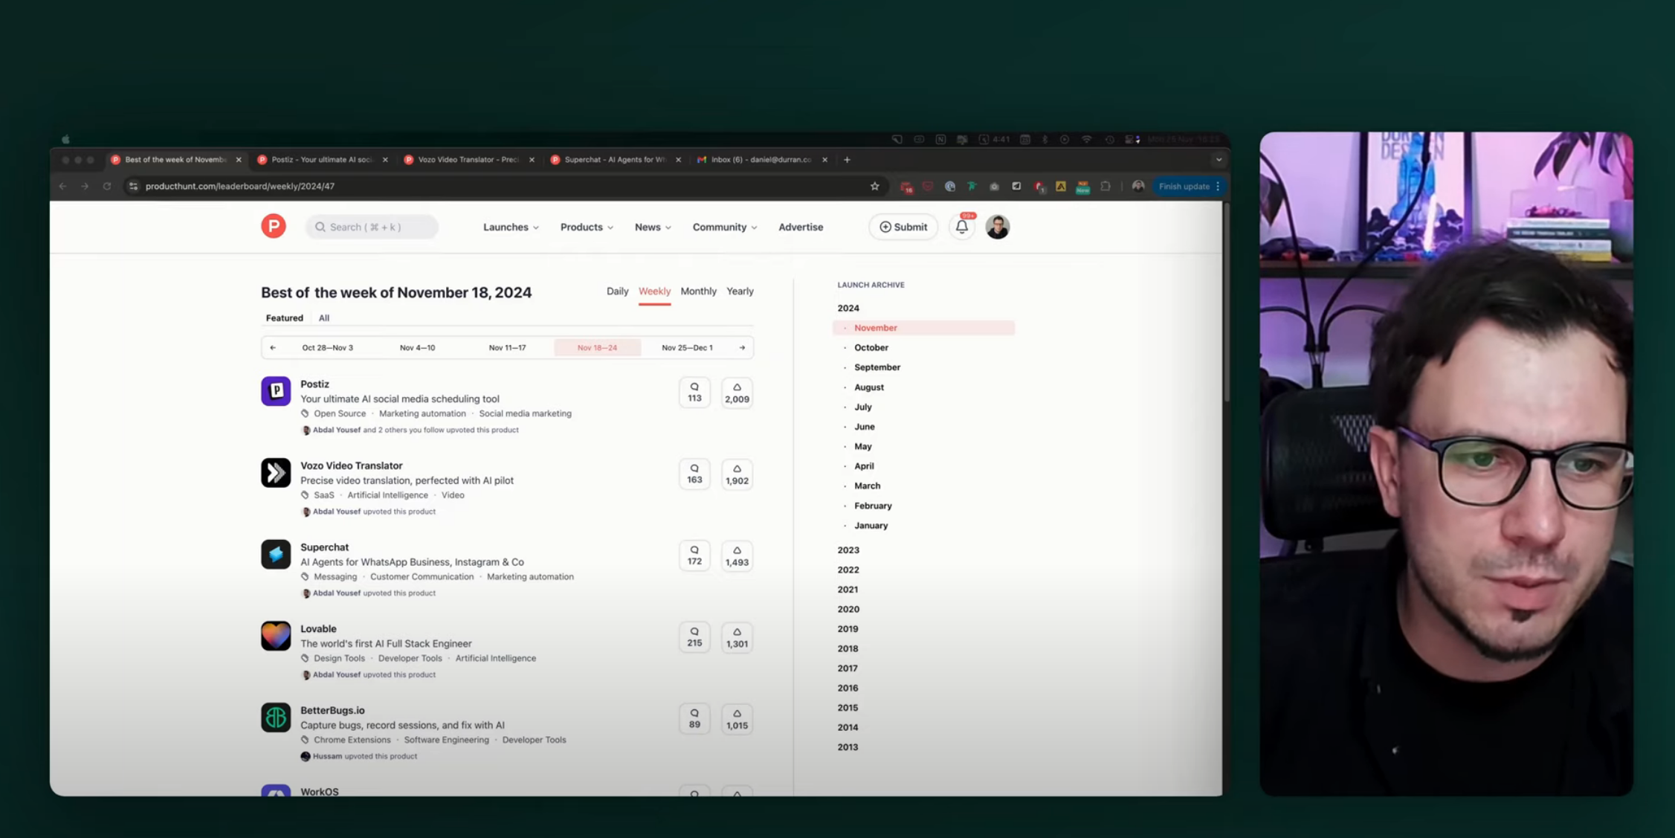Select week Oct 28—Nov 3

[x=327, y=347]
